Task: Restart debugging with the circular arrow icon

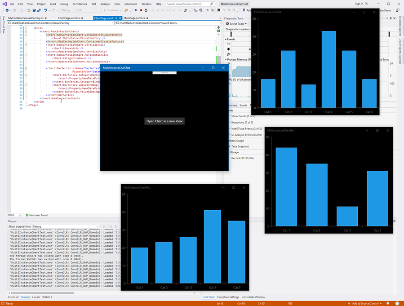Action: 146,10
